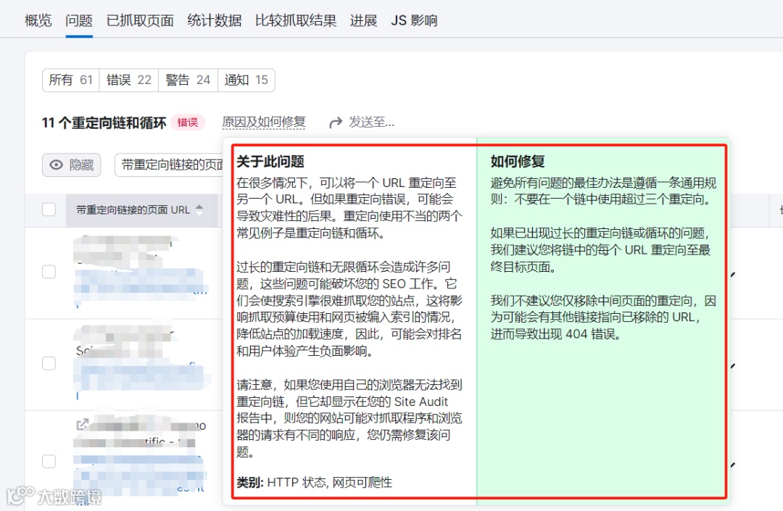Check the checkbox on the first result row
Viewport: 783px width, 511px height.
49,272
